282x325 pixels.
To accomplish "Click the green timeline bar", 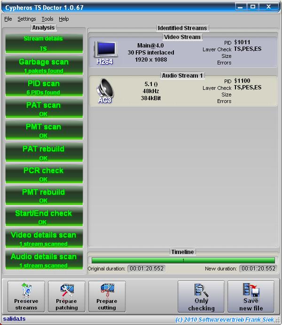I will pos(183,260).
